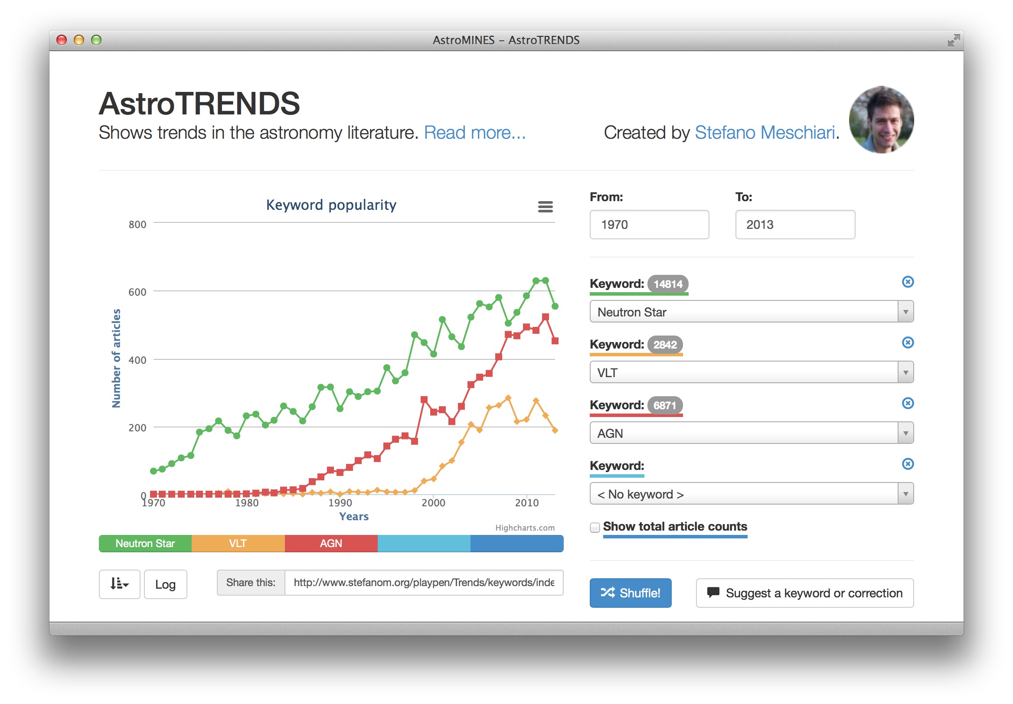Click the Share this: label
The width and height of the screenshot is (1013, 704).
pos(251,582)
